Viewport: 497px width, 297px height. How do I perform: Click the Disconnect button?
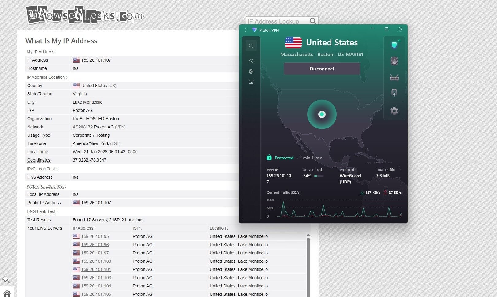tap(322, 69)
